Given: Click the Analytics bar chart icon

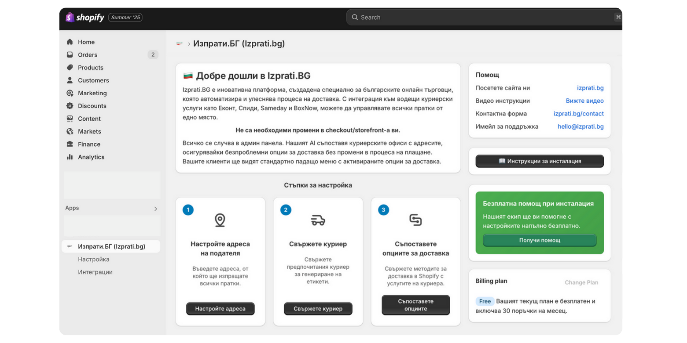Looking at the screenshot, I should coord(70,157).
